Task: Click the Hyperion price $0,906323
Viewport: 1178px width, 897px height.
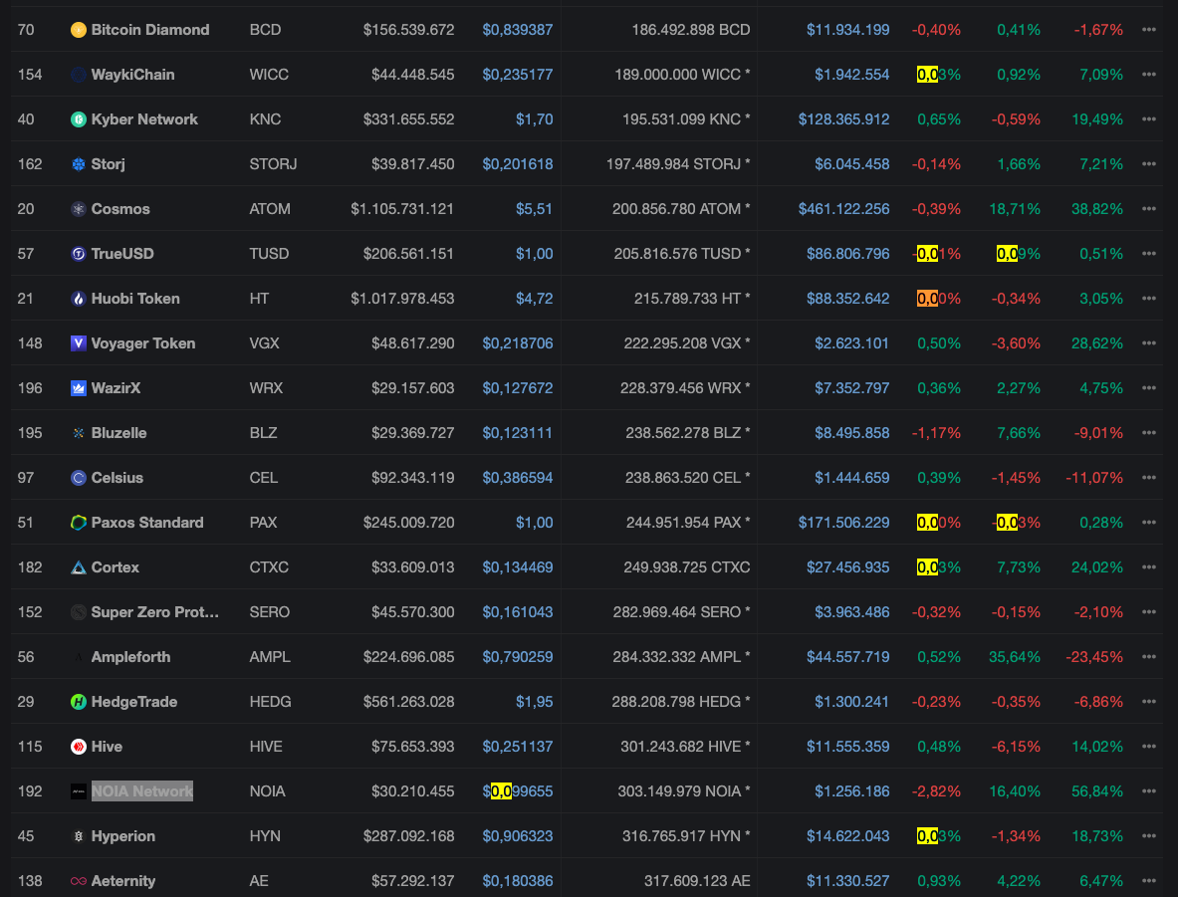Action: 517,836
